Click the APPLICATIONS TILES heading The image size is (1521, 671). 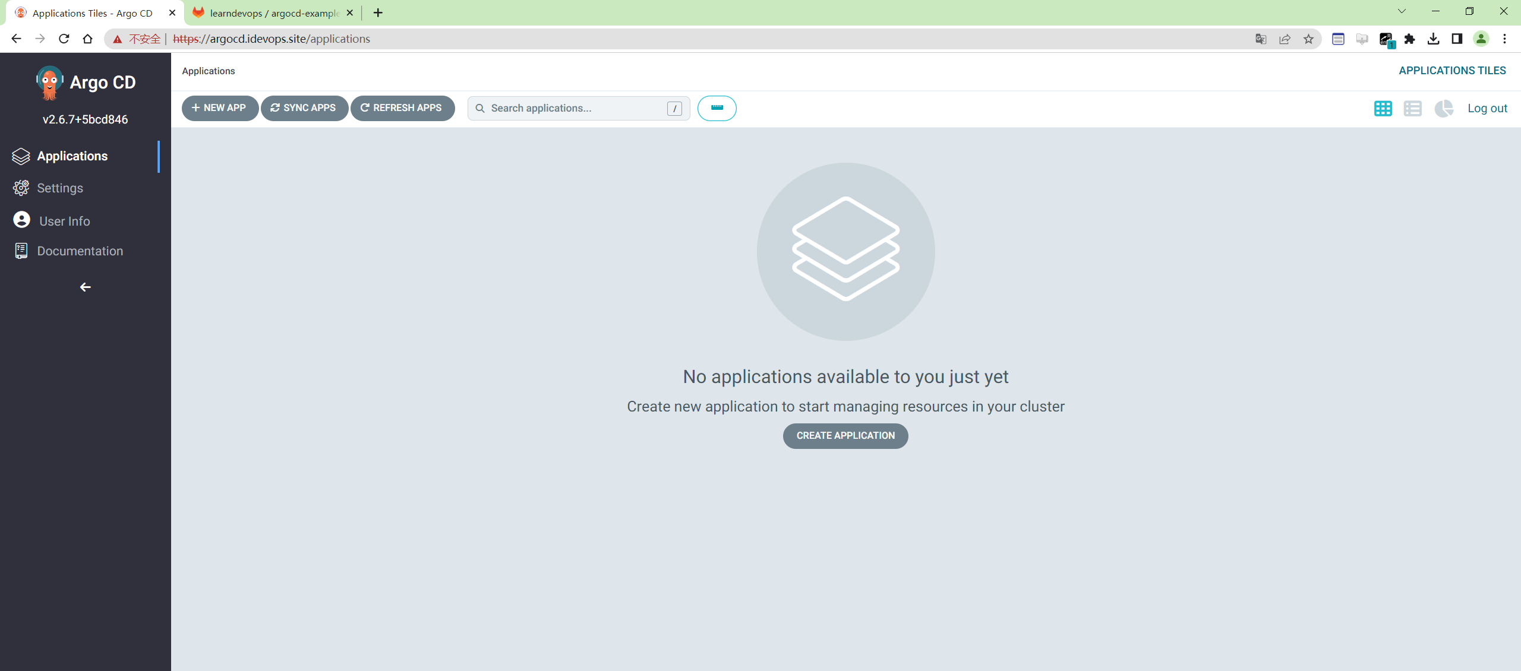(1452, 71)
